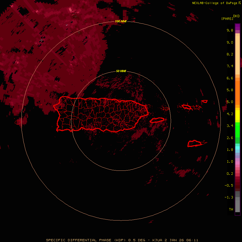Select the 3.4 scale value
This screenshot has height=242, width=242.
230,126
